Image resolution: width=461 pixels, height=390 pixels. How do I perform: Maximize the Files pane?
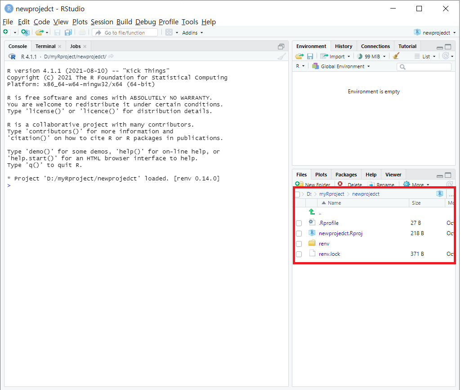(448, 175)
